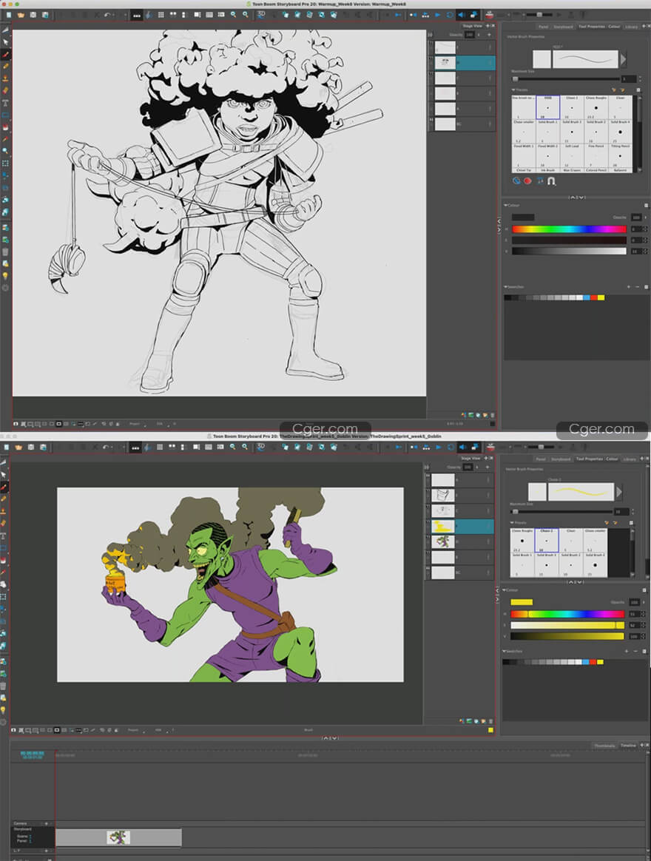Select the Brush tool in the upper window's toolbar

(x=5, y=54)
